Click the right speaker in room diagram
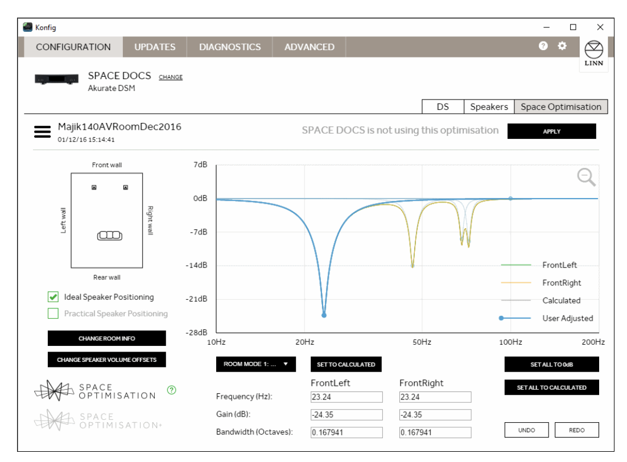 coord(126,187)
